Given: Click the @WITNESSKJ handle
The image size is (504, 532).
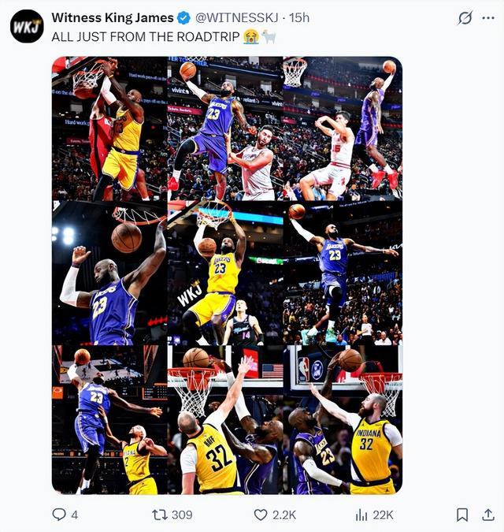Looking at the screenshot, I should [238, 18].
